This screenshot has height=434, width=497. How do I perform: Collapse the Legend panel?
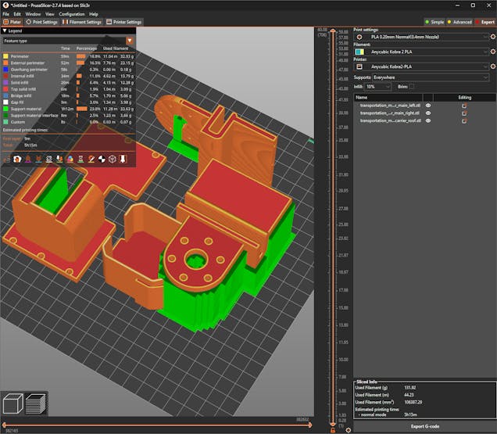(5, 30)
